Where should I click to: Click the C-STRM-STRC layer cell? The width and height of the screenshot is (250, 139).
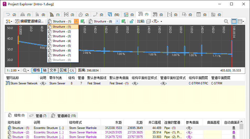click(x=198, y=83)
